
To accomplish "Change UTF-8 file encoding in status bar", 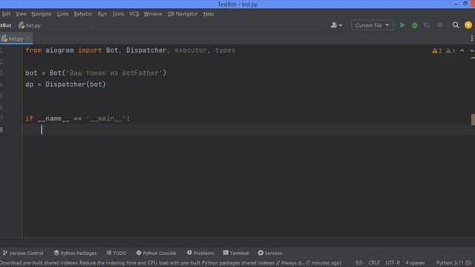I will coord(393,263).
